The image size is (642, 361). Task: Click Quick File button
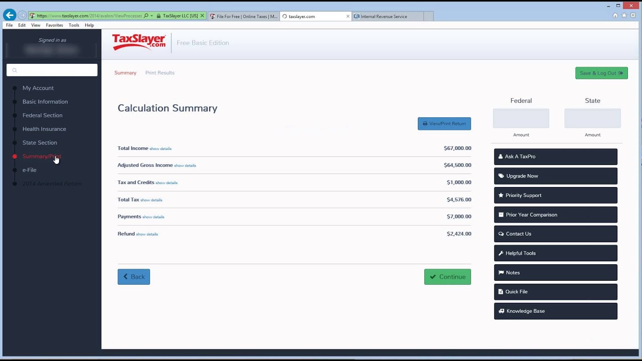point(556,292)
